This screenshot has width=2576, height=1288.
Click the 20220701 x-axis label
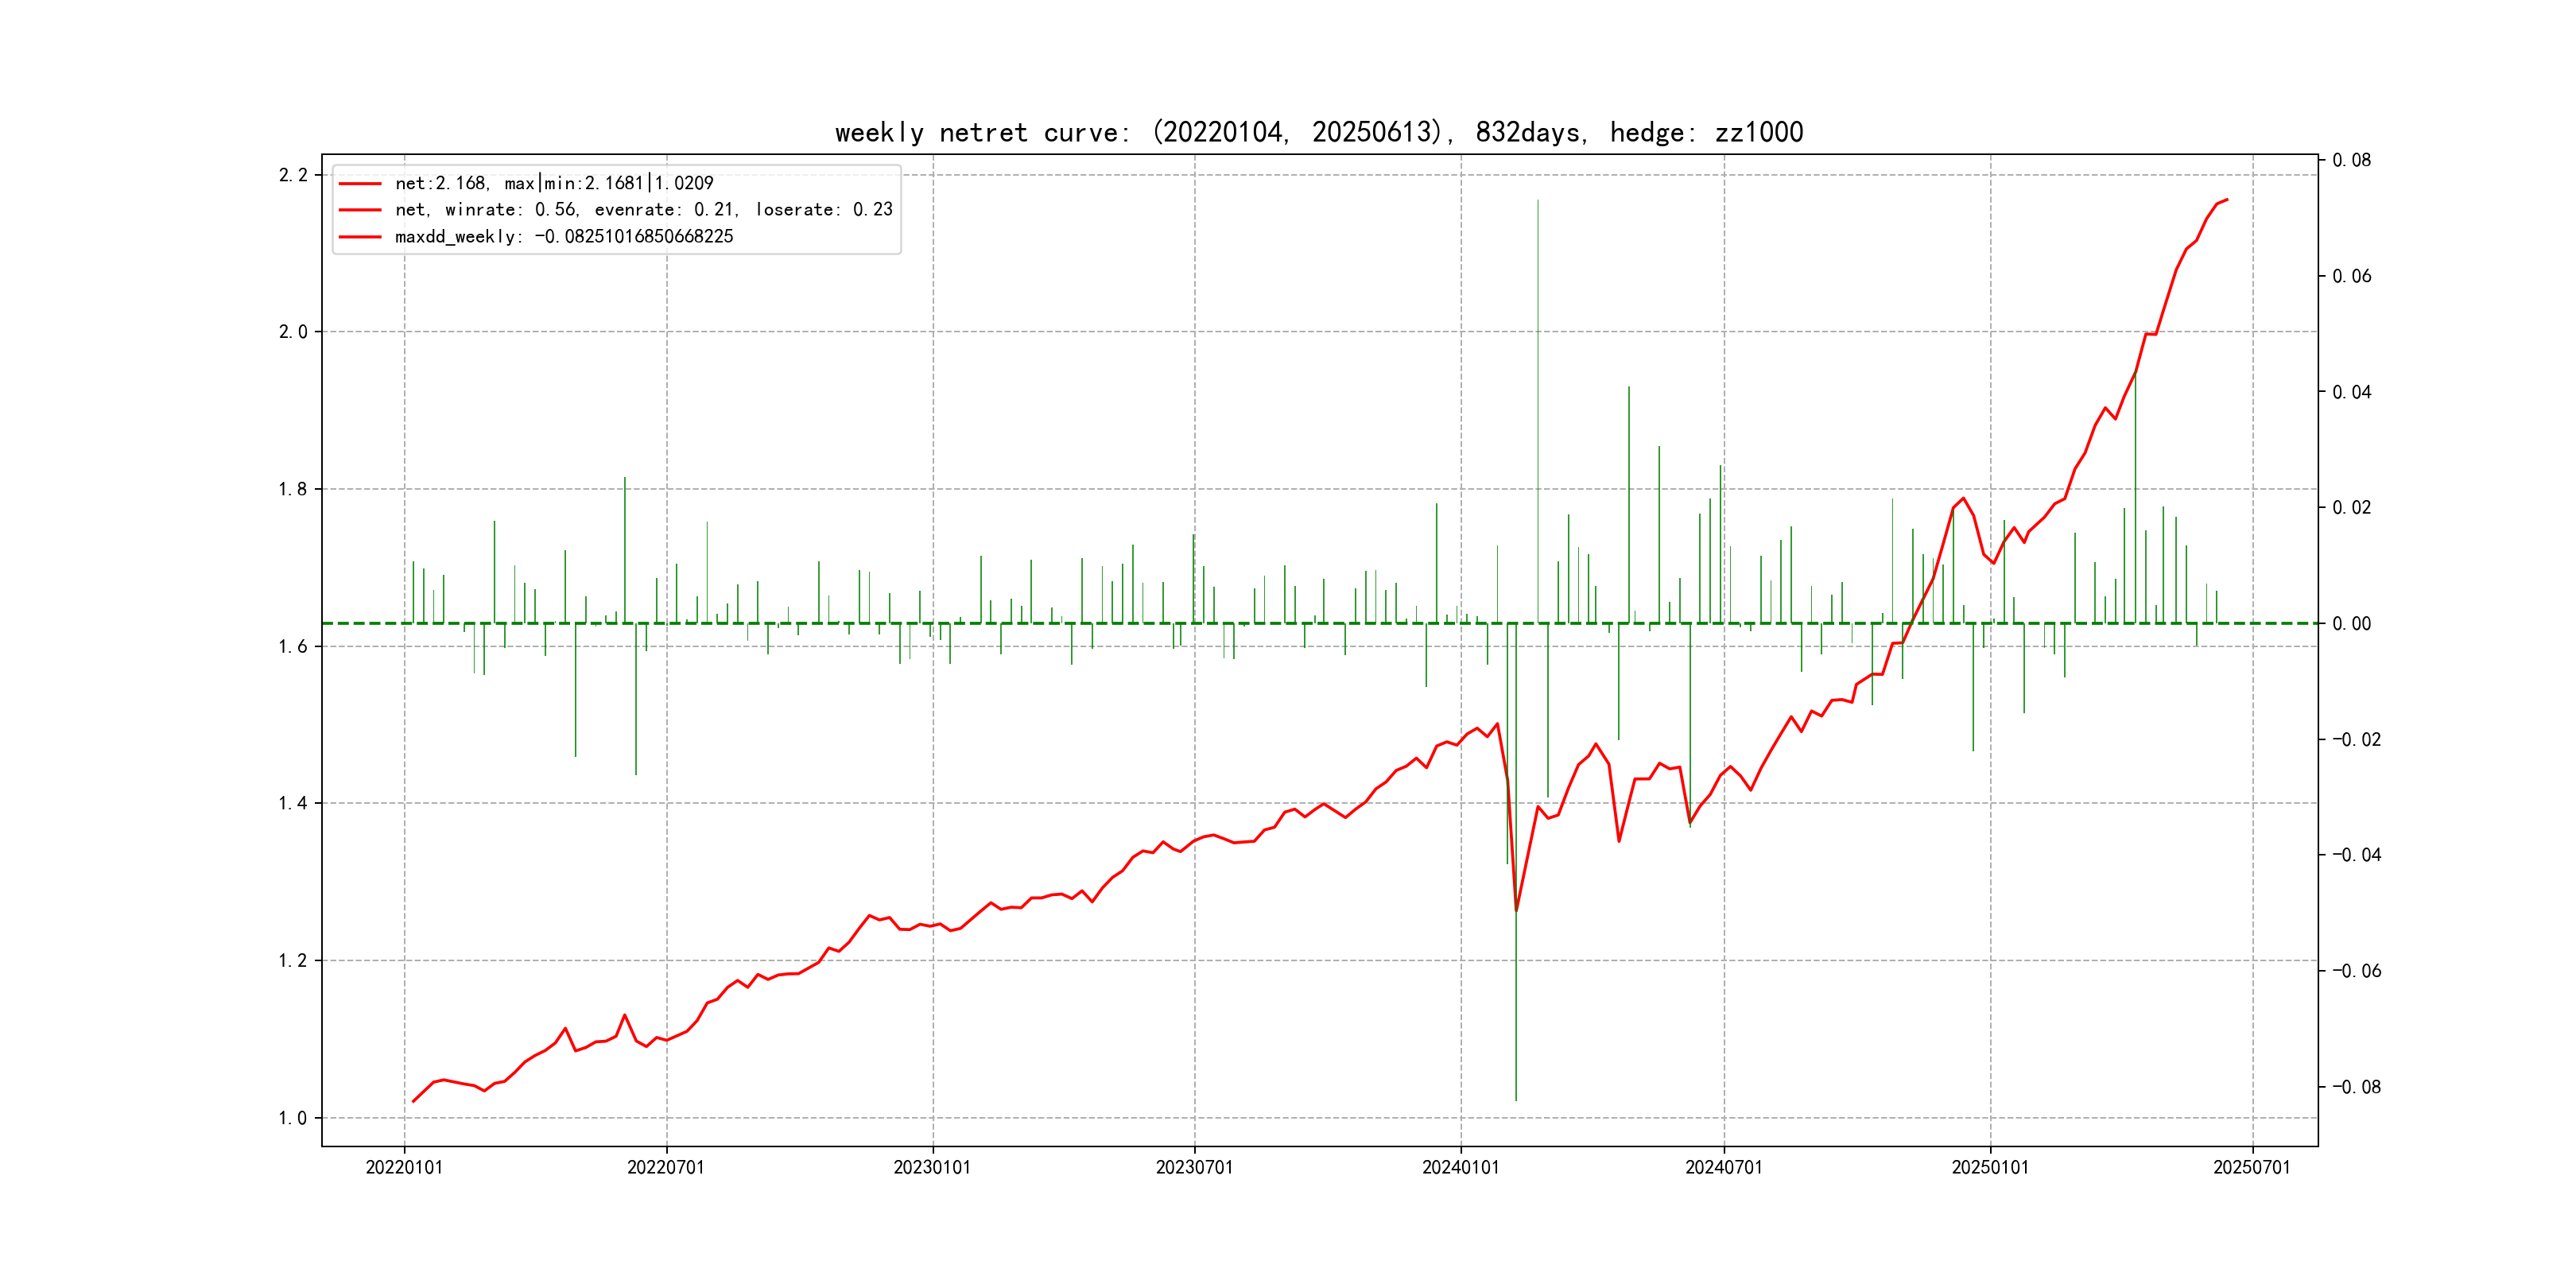pos(666,1168)
